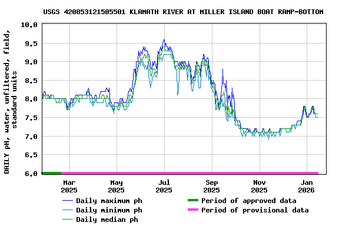Click the y-axis label "DAILY pH, water, unfiltered, field"
The height and width of the screenshot is (226, 339).
(6, 101)
